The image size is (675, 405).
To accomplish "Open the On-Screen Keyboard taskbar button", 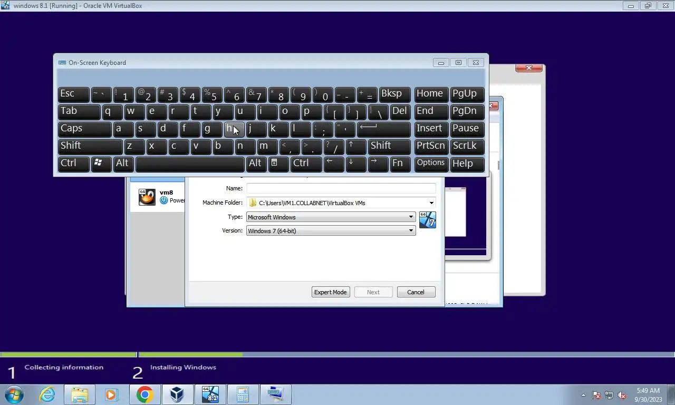I will coord(275,394).
